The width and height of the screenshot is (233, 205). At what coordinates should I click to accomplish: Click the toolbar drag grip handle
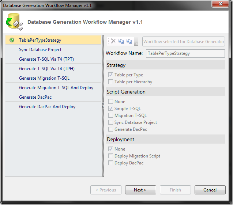[108, 41]
